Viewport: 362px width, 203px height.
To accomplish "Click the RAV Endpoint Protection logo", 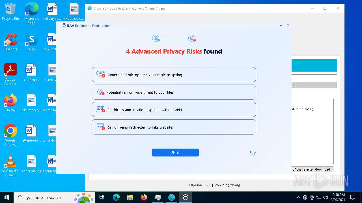I will click(87, 26).
